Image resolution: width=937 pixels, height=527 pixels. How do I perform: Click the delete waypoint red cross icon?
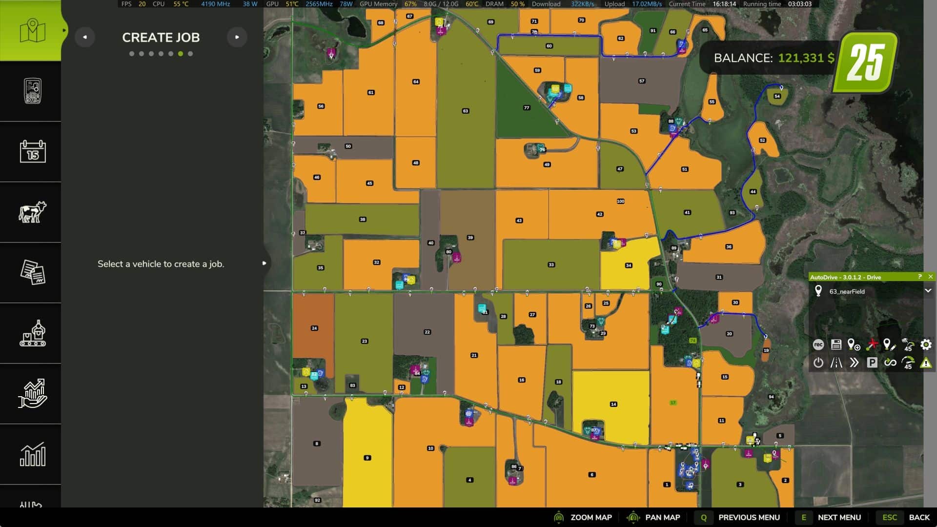(872, 345)
